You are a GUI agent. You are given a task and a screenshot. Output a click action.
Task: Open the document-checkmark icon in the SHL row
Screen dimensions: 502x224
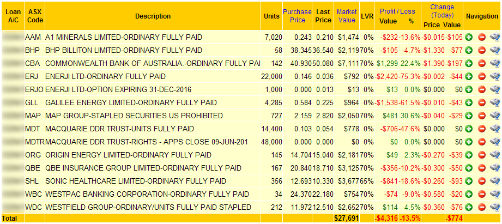coord(495,181)
